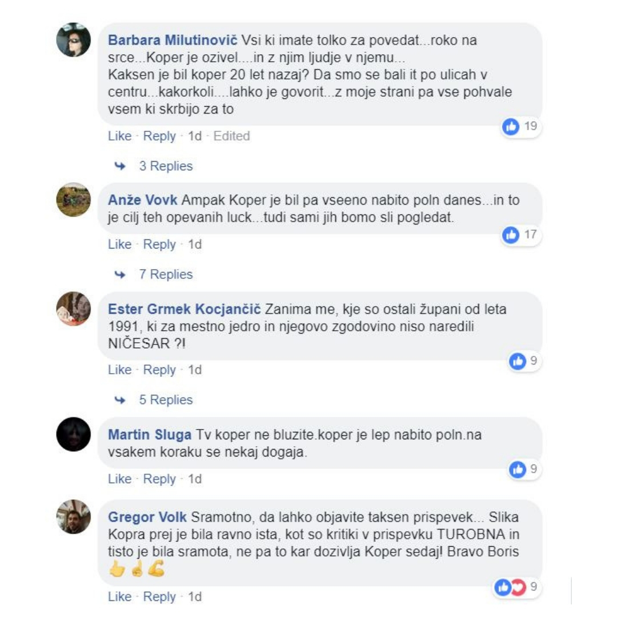The image size is (617, 617).
Task: Click reply arrow icon beside 7 Replies
Action: pos(120,274)
